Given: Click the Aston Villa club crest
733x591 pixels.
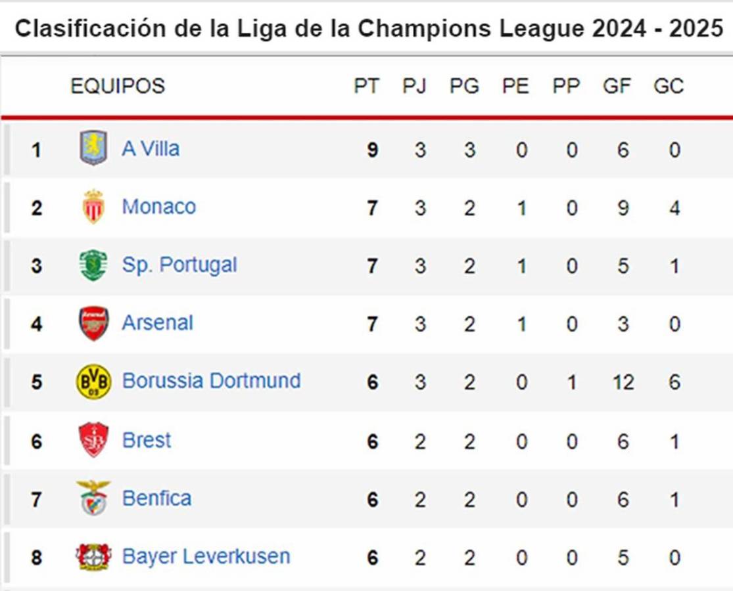Looking at the screenshot, I should [x=93, y=148].
